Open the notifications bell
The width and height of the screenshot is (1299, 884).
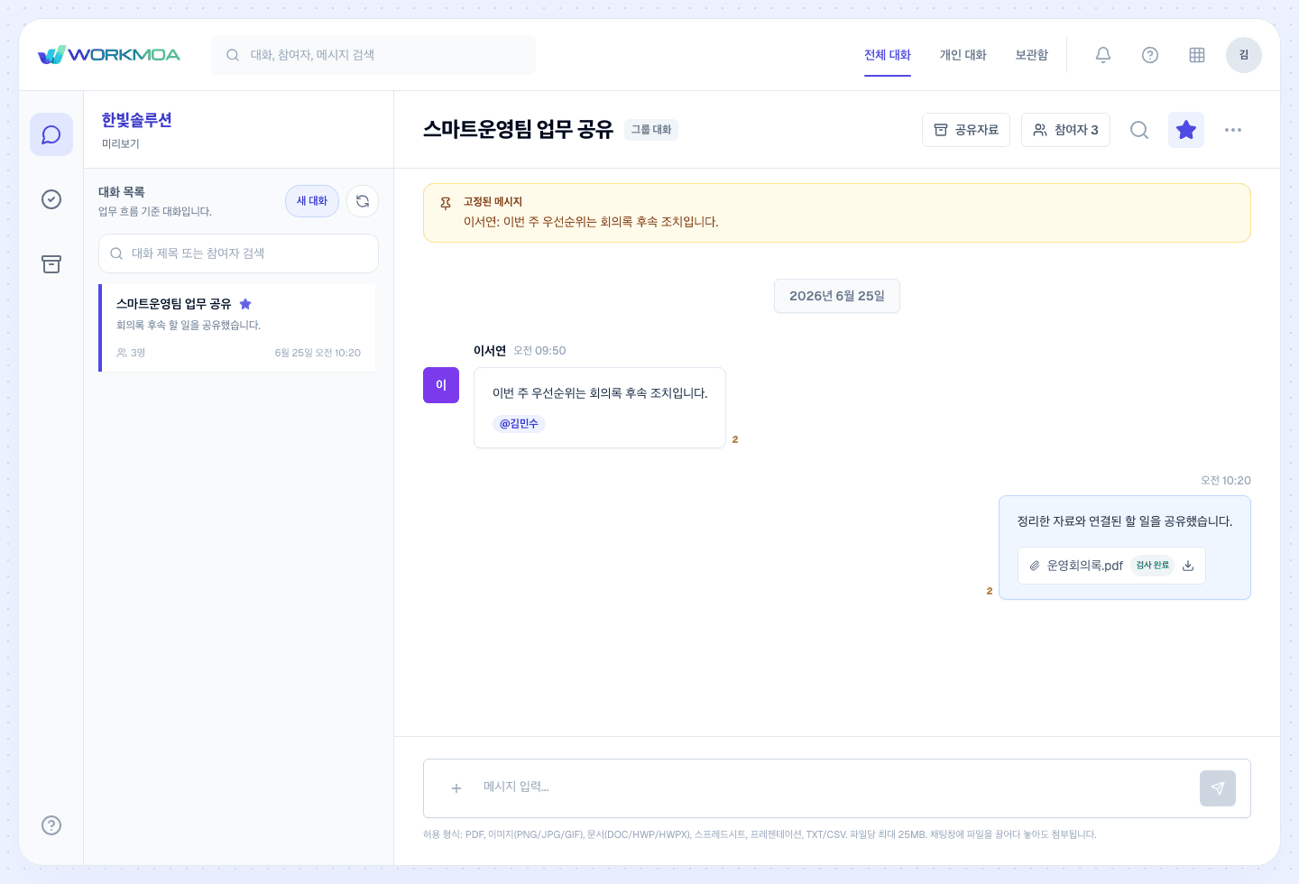click(1103, 55)
